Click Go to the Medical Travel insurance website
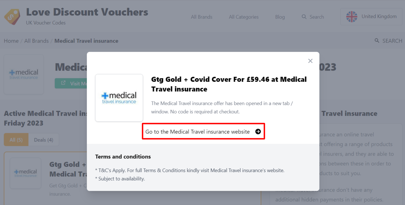This screenshot has width=405, height=205. click(x=198, y=132)
